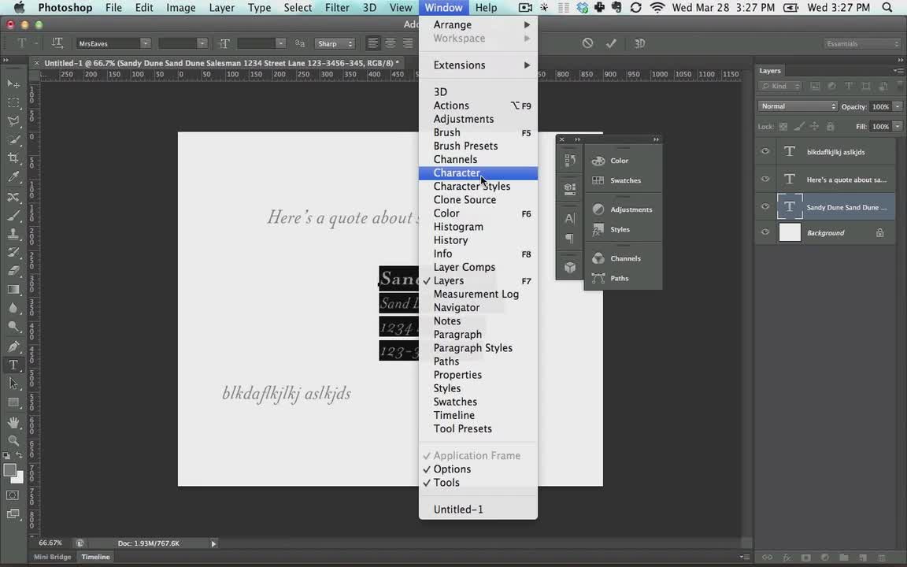Select the Dodge tool

pyautogui.click(x=13, y=326)
